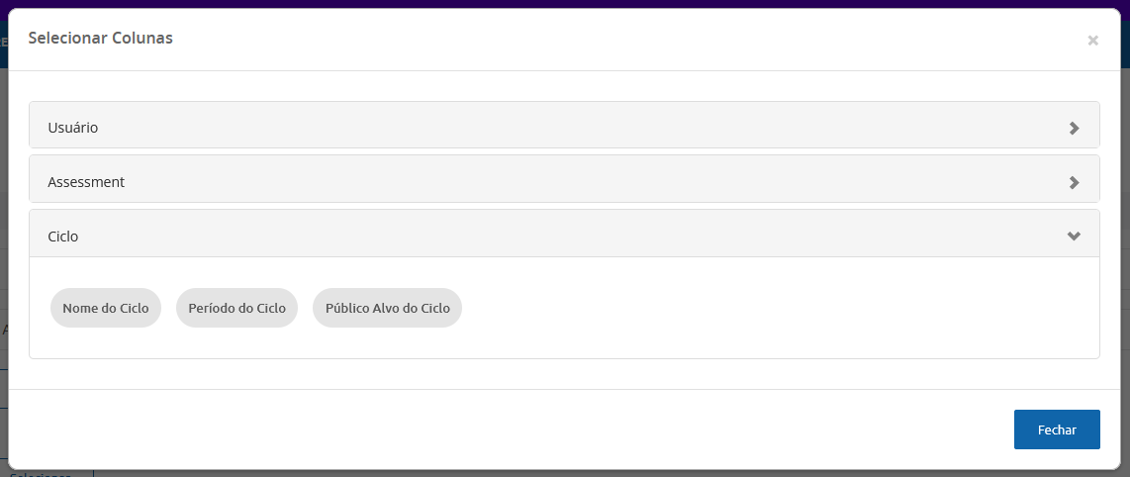Click the Assessment label text
Screen dimensions: 1130x477
[86, 182]
